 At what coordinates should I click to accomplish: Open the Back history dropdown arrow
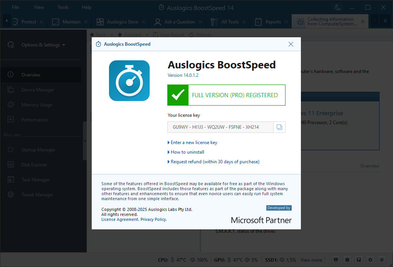(x=112, y=35)
